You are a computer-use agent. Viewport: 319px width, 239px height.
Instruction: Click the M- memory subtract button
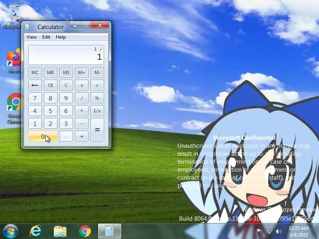[97, 72]
